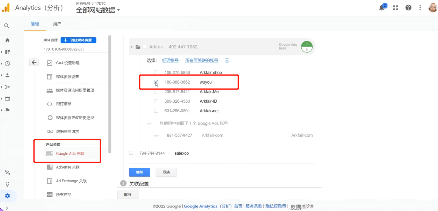Check the 106-270-5856 Arkfair-shop checkbox

[x=156, y=72]
